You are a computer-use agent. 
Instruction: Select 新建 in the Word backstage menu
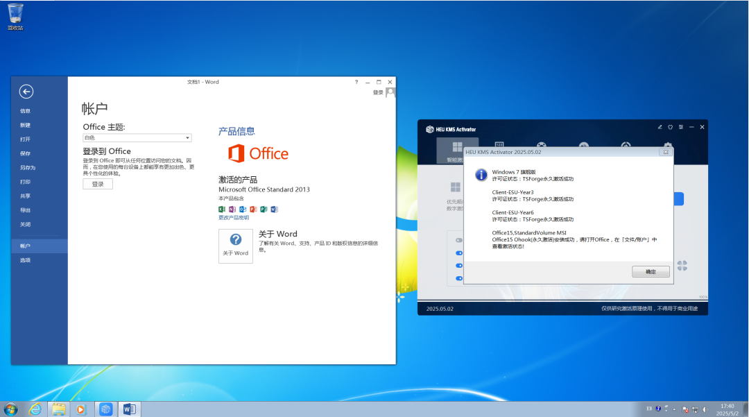[26, 125]
